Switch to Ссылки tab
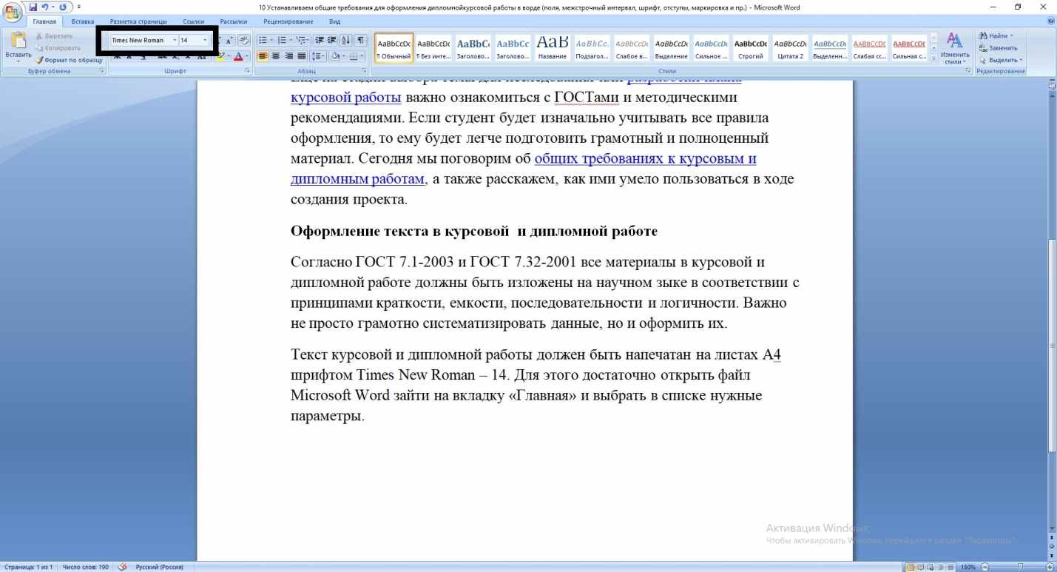The height and width of the screenshot is (572, 1057). tap(194, 21)
